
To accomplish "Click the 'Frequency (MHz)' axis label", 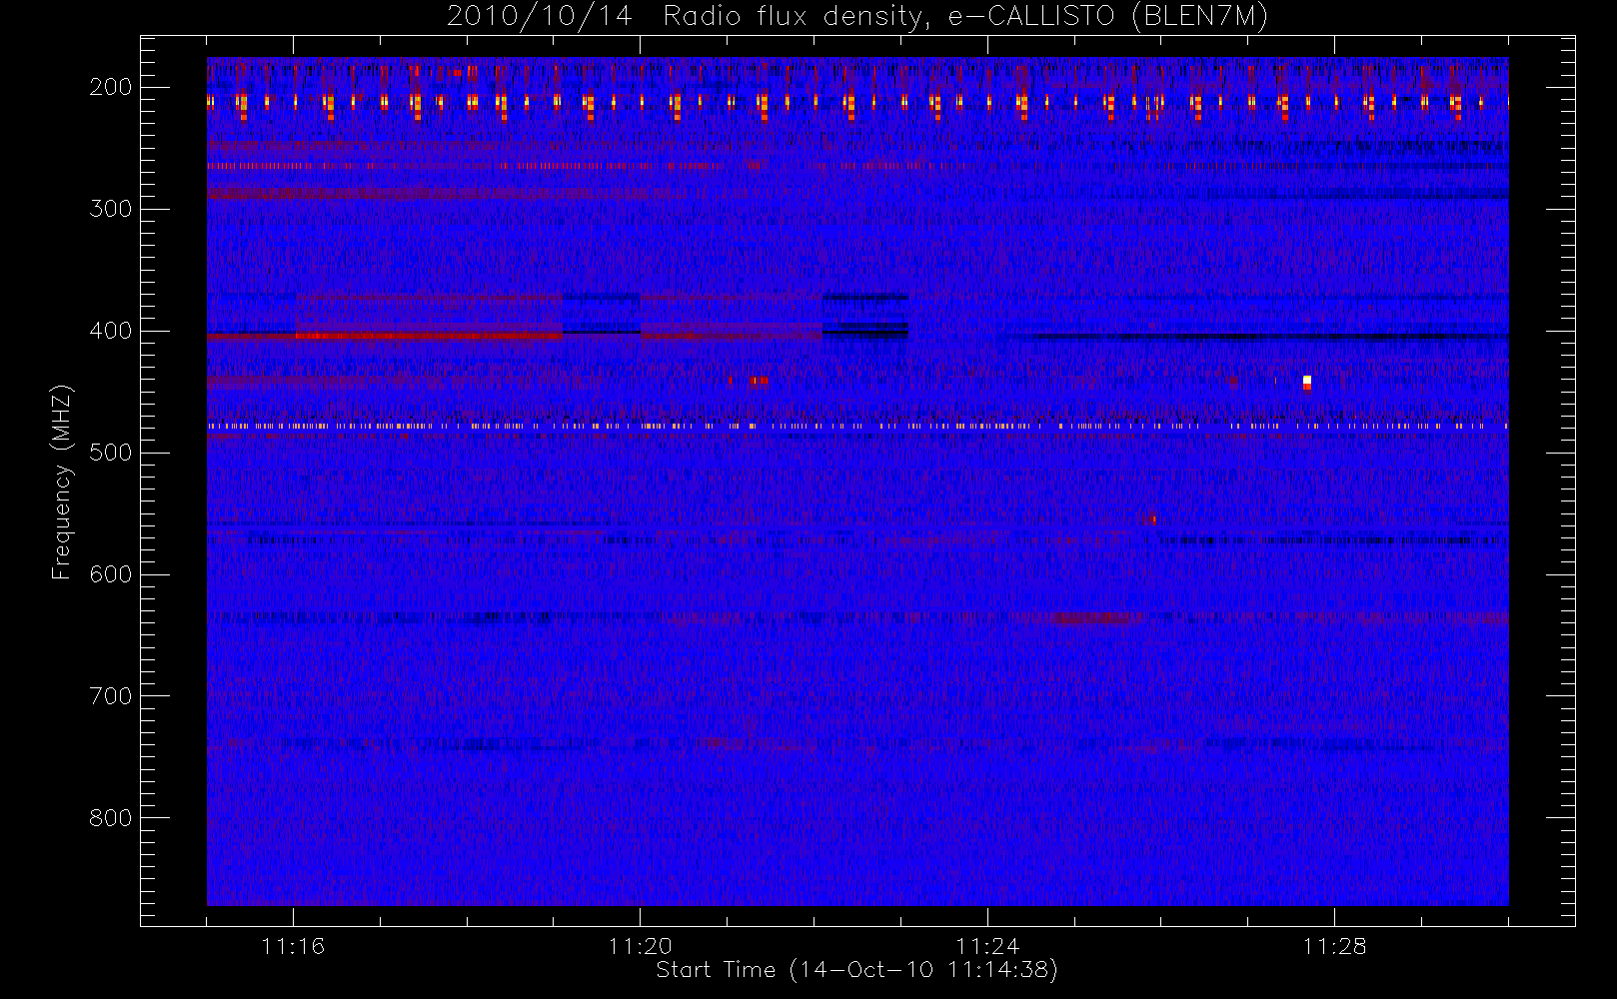I will pyautogui.click(x=62, y=482).
